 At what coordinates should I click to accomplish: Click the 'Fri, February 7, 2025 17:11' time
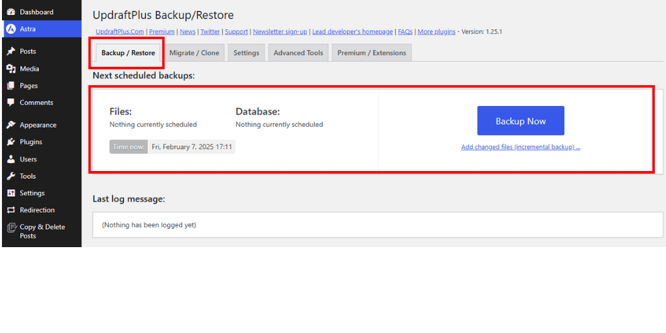pos(192,147)
